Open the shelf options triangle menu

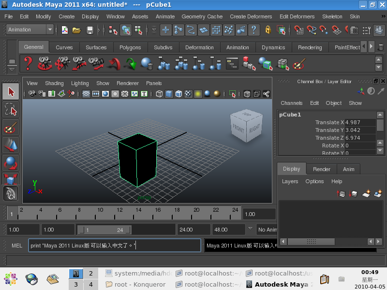click(x=12, y=70)
